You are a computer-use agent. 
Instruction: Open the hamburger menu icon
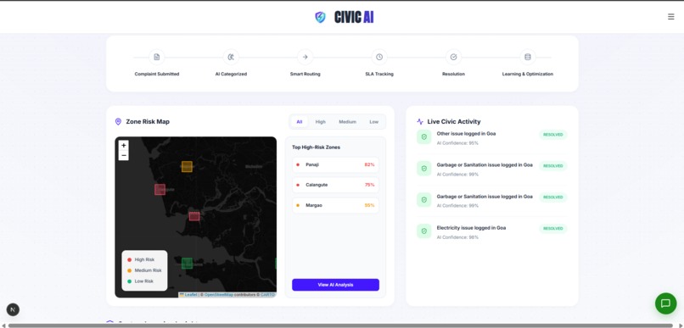[x=670, y=17]
